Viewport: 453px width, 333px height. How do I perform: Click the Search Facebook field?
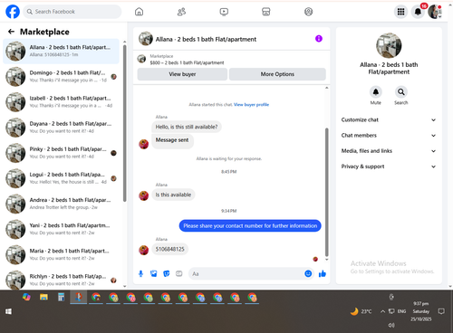(x=72, y=12)
